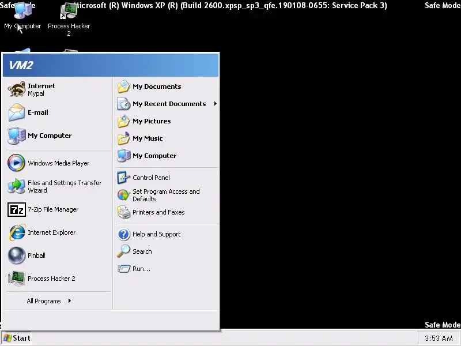Open Printers and Faxes icon
The height and width of the screenshot is (346, 461).
coord(123,212)
